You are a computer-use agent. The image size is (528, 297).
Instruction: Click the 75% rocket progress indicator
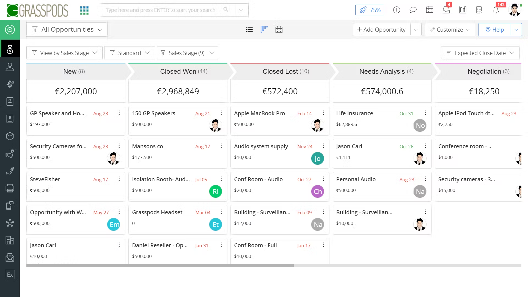tap(370, 10)
